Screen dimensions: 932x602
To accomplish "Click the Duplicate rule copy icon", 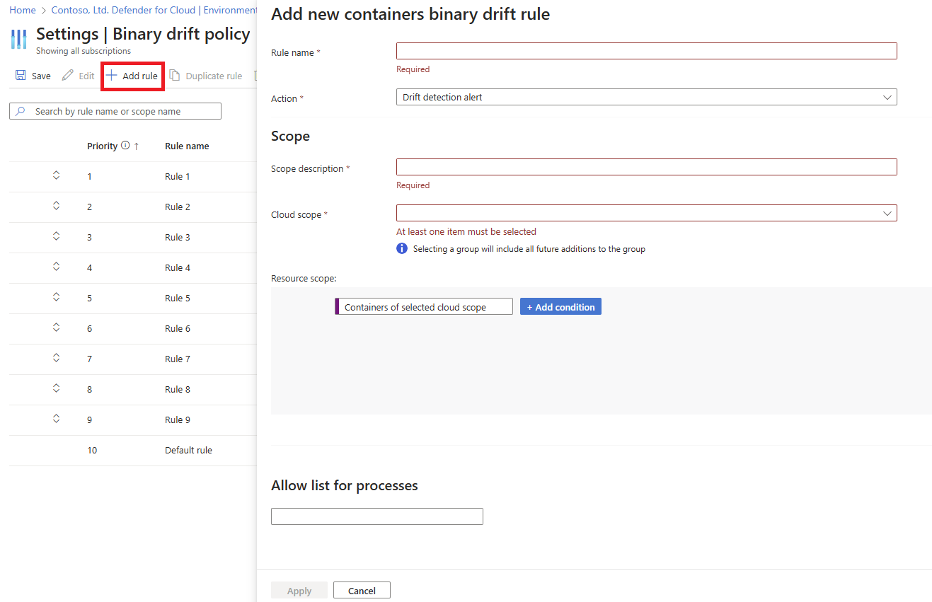I will tap(175, 76).
